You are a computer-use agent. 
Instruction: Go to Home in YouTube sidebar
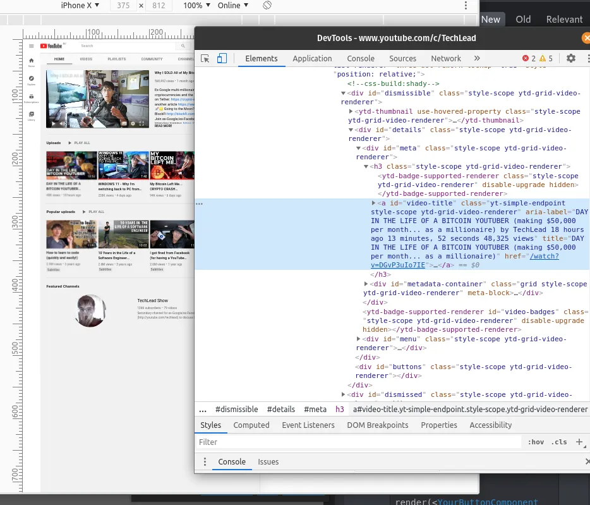(x=31, y=62)
